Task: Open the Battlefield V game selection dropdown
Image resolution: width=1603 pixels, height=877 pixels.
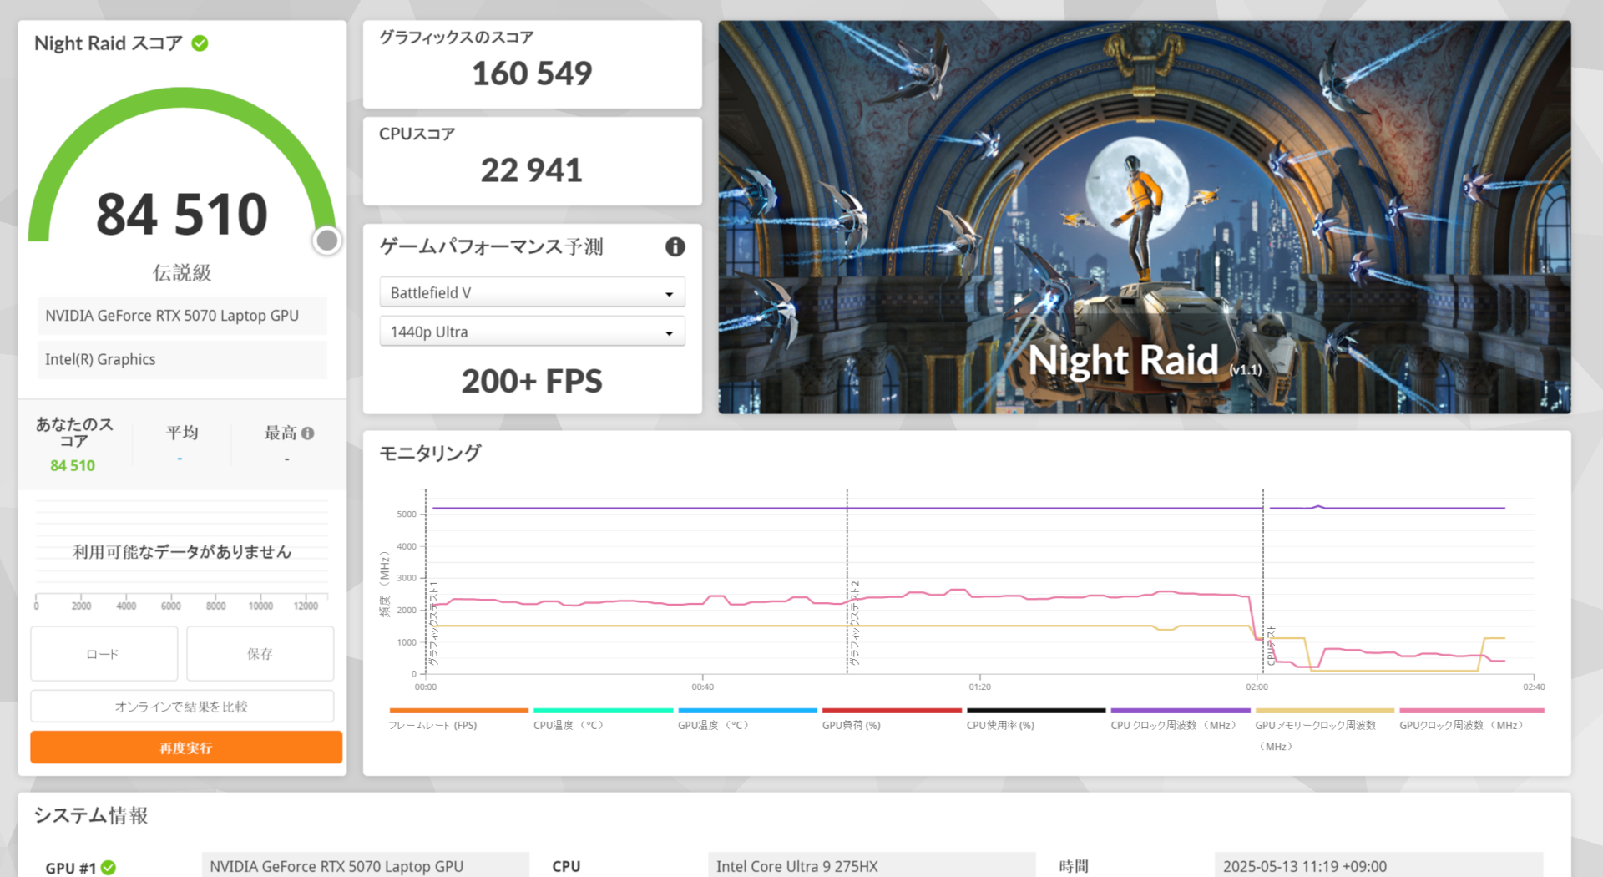Action: (532, 292)
